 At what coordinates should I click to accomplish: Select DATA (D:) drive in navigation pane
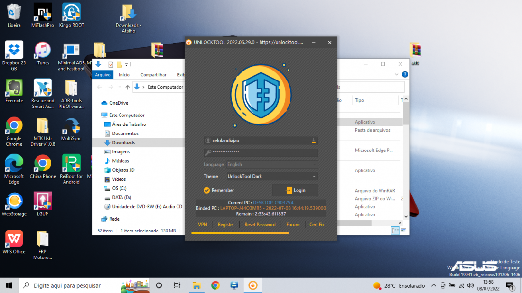(x=121, y=197)
